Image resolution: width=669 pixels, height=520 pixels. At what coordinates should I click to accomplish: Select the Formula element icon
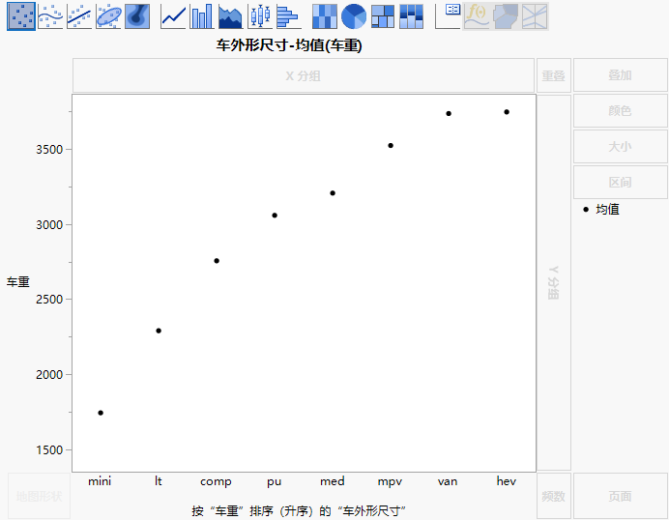pos(477,16)
